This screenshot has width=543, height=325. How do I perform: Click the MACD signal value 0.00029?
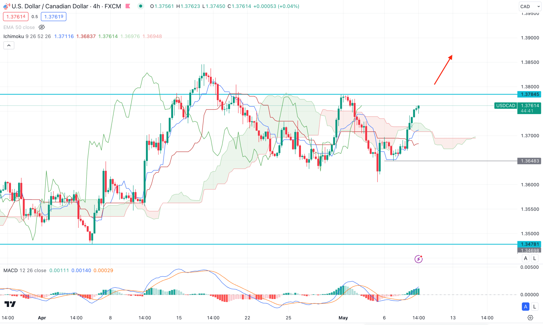pyautogui.click(x=103, y=270)
